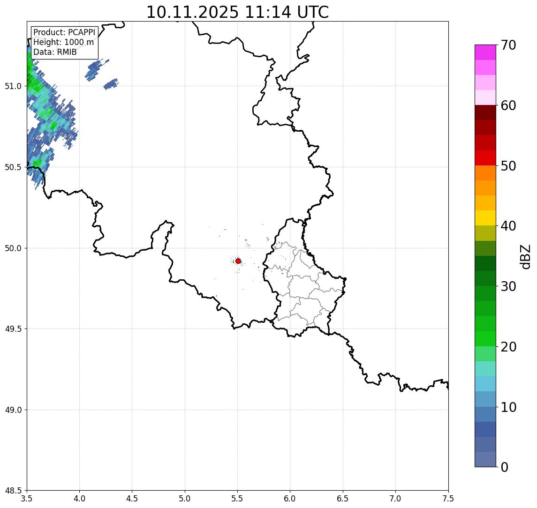Click the magenta swatch at top of colorbar

pyautogui.click(x=485, y=52)
